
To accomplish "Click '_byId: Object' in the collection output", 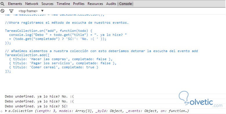I will [x=109, y=111].
